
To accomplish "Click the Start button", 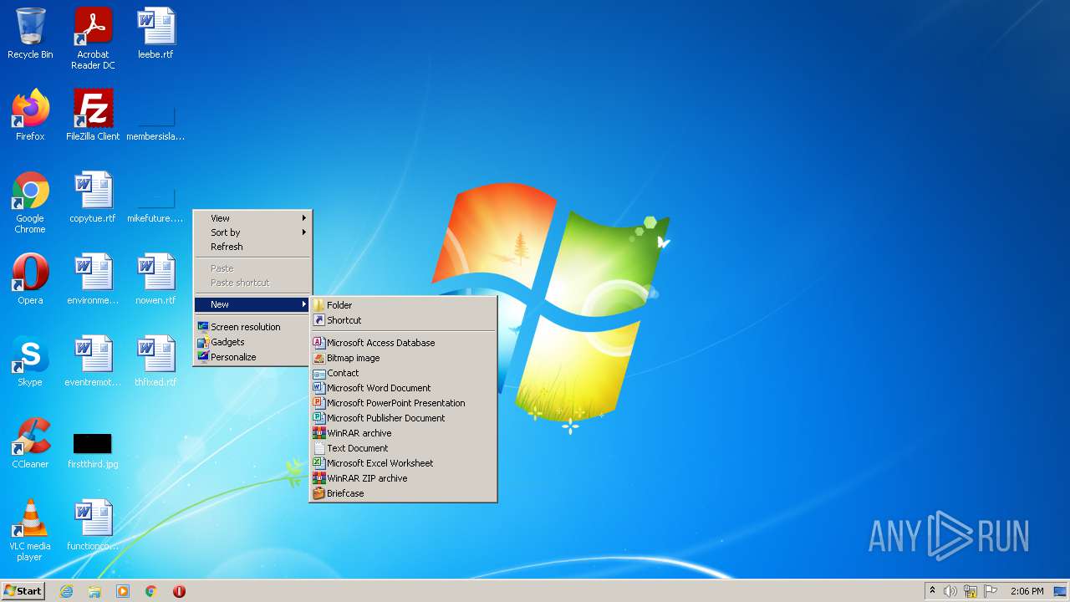I will click(23, 591).
